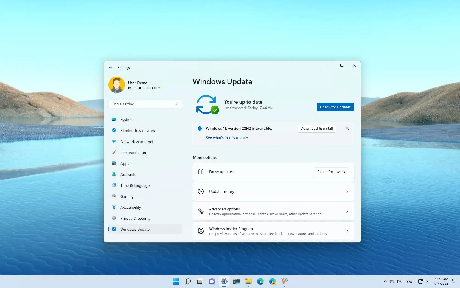Open Microsoft Edge on taskbar
The width and height of the screenshot is (460, 288).
pyautogui.click(x=260, y=281)
